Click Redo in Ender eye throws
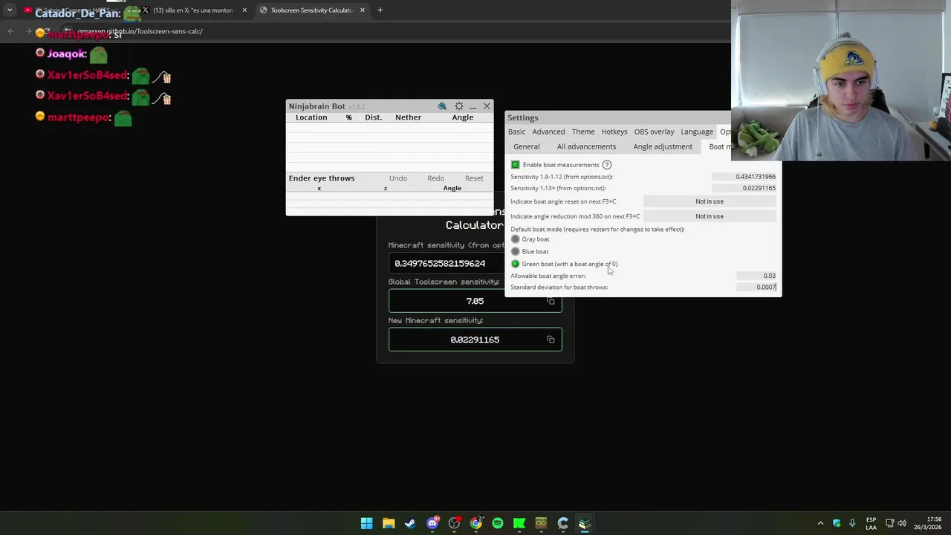Image resolution: width=951 pixels, height=535 pixels. [435, 178]
